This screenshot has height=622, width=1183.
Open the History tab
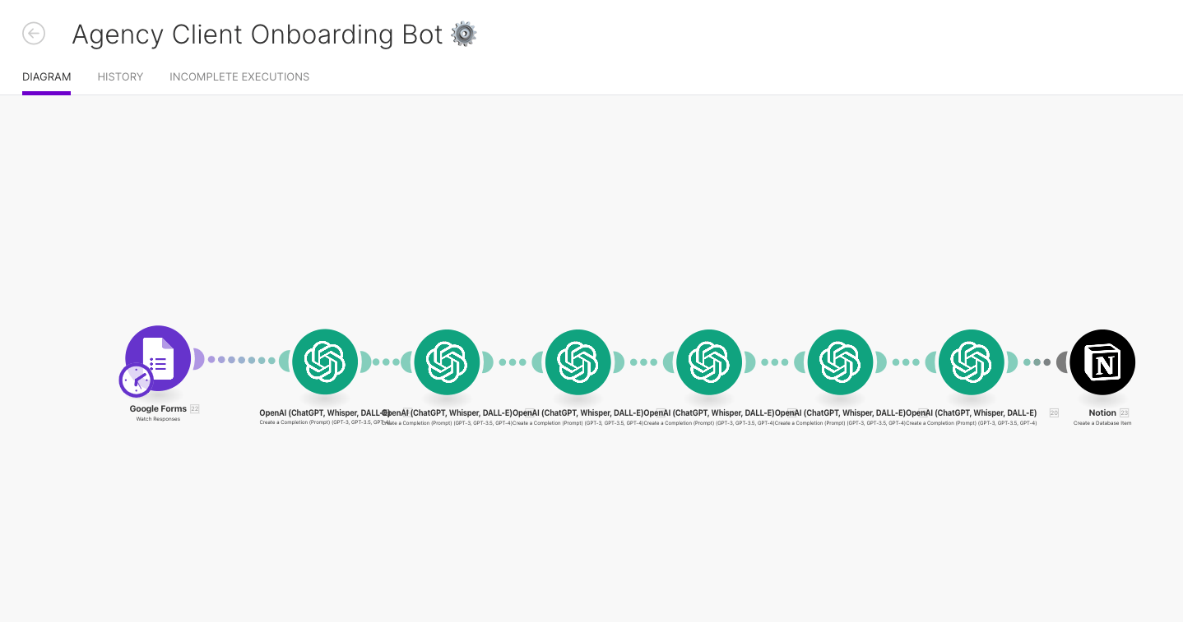coord(120,77)
